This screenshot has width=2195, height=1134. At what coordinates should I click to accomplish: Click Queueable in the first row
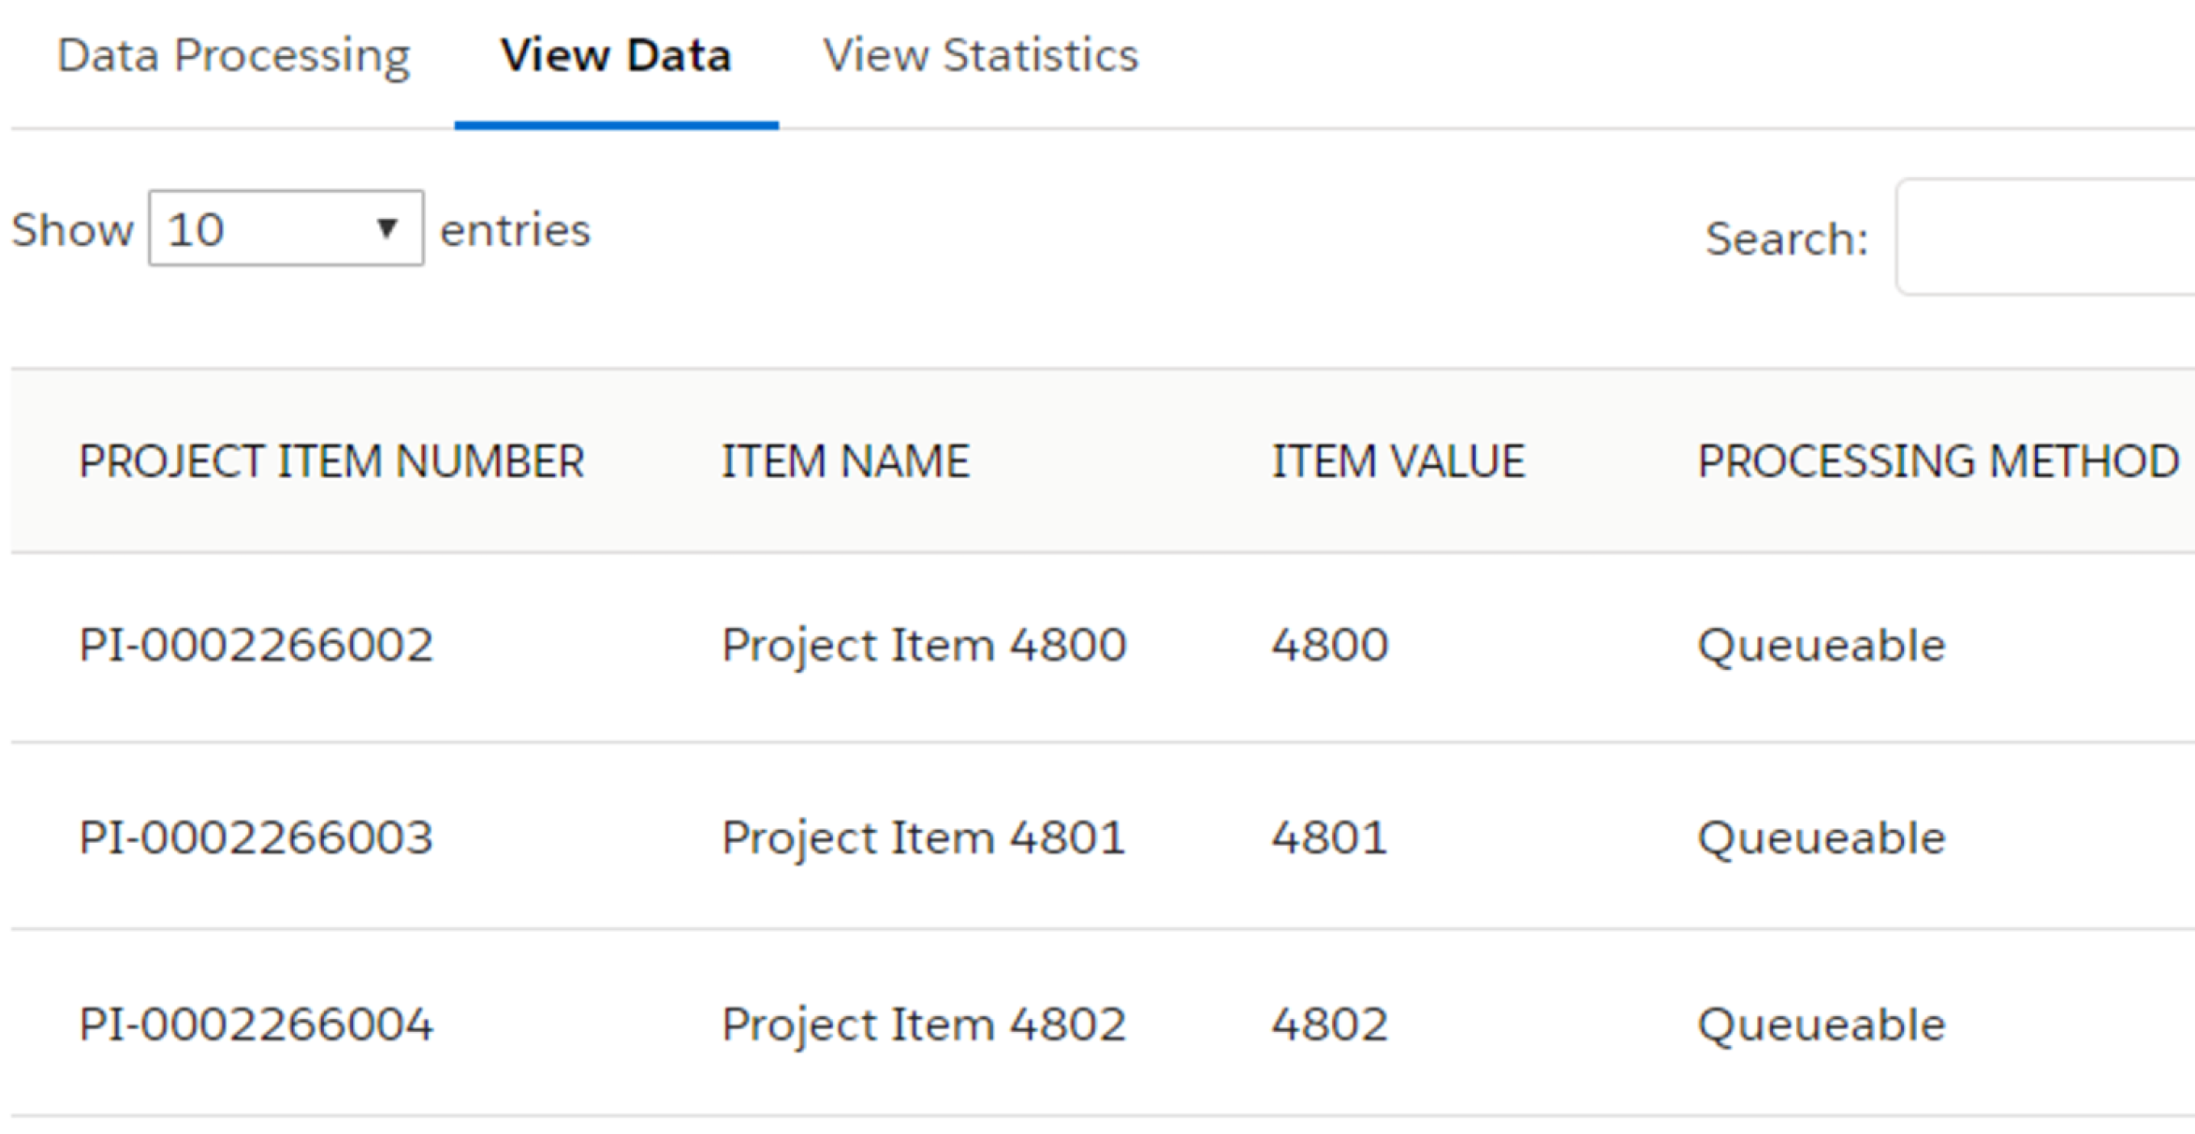click(x=1822, y=646)
